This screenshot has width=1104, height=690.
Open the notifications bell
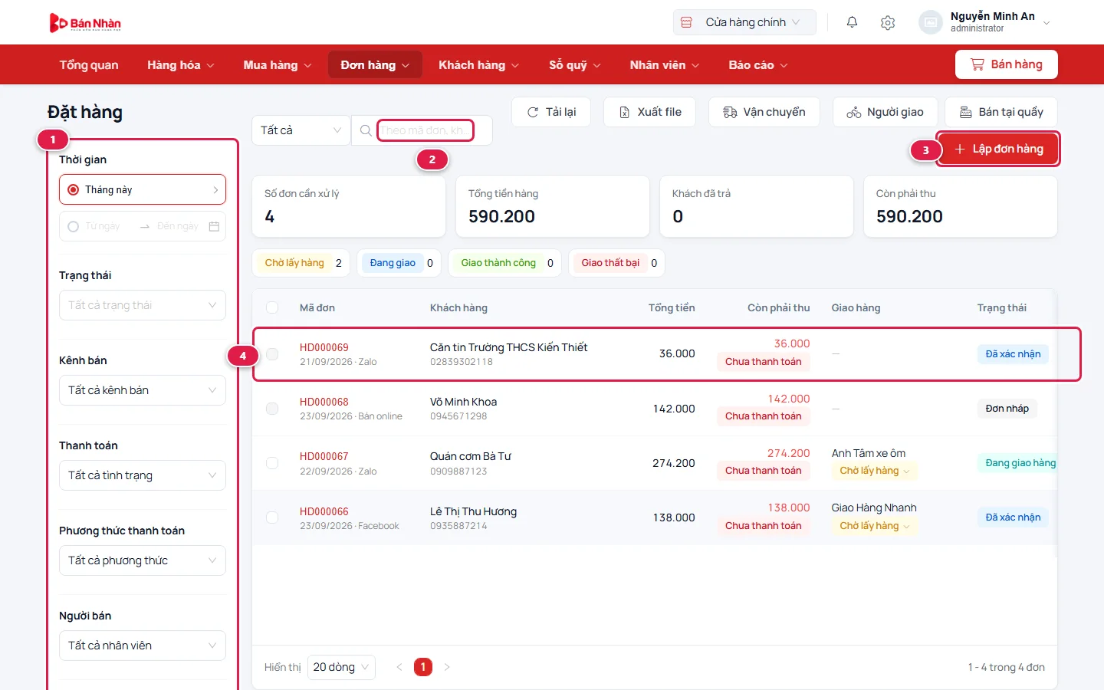852,22
